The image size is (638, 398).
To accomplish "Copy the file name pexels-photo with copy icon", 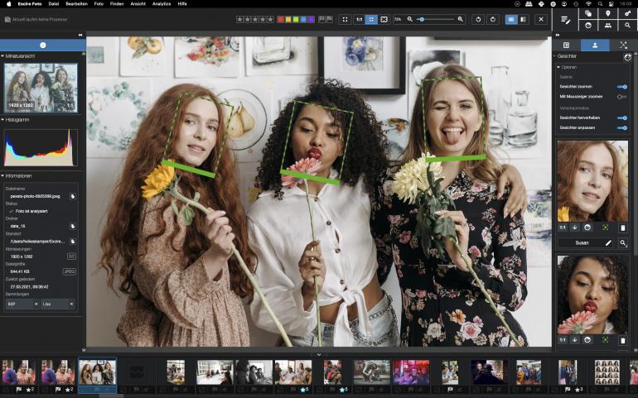I will [72, 196].
